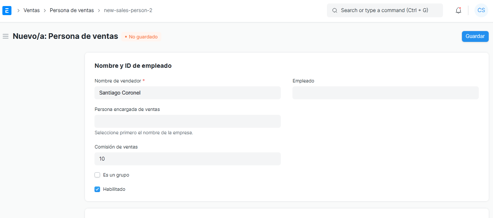The width and height of the screenshot is (493, 218).
Task: Click the 'Es un grupo' label text
Action: point(116,175)
